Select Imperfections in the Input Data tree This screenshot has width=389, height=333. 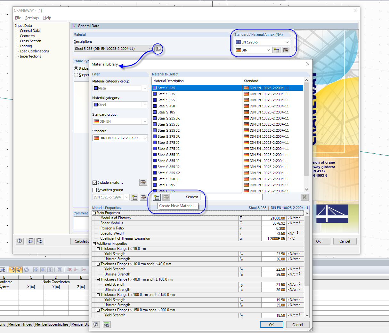[x=30, y=56]
